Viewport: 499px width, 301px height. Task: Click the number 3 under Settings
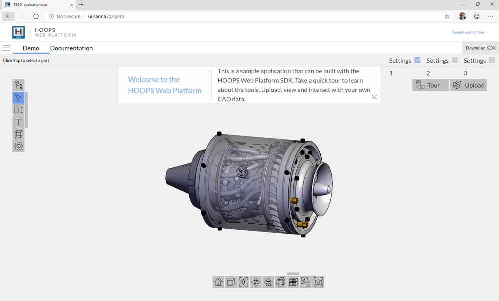(465, 73)
